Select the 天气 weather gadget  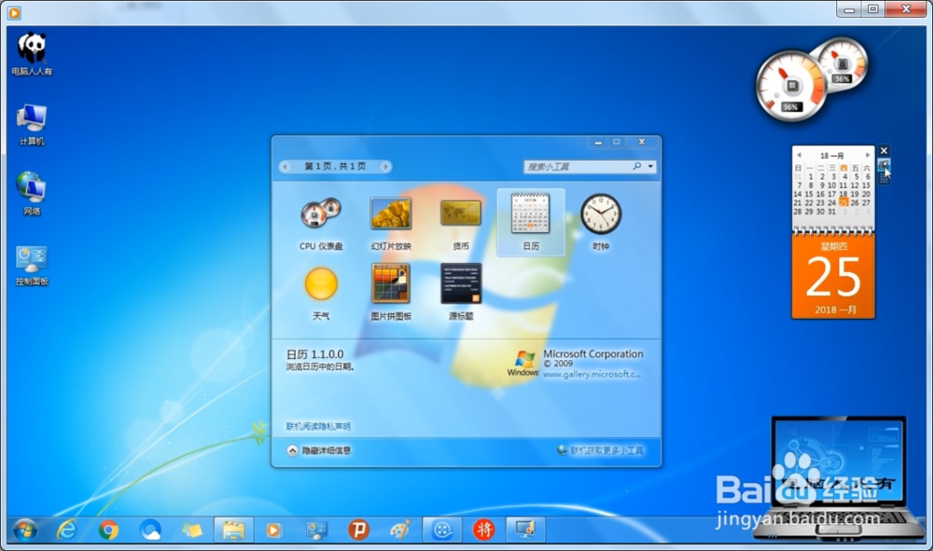point(321,292)
